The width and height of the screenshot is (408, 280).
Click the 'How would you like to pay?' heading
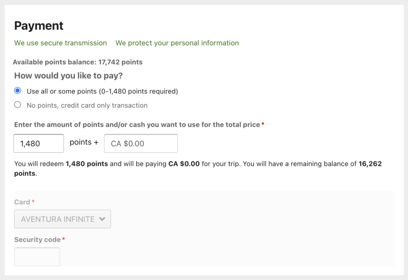tap(68, 76)
